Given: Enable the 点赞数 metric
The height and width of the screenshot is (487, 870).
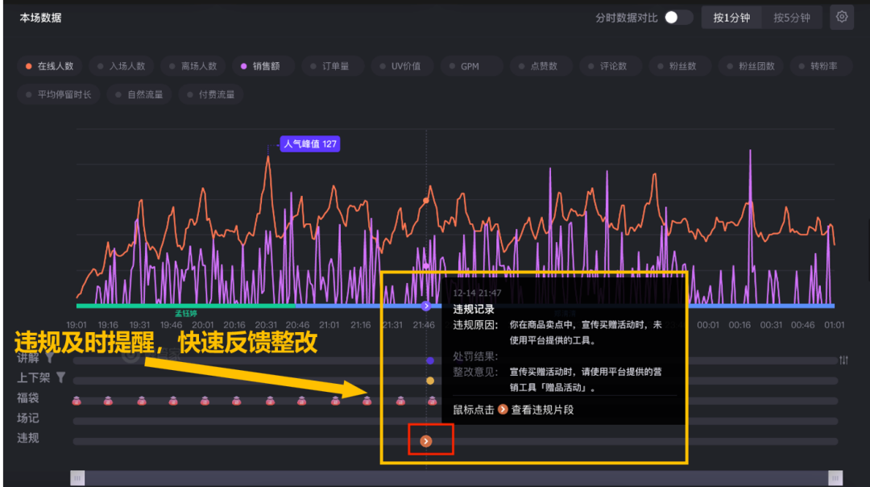Looking at the screenshot, I should coord(541,66).
